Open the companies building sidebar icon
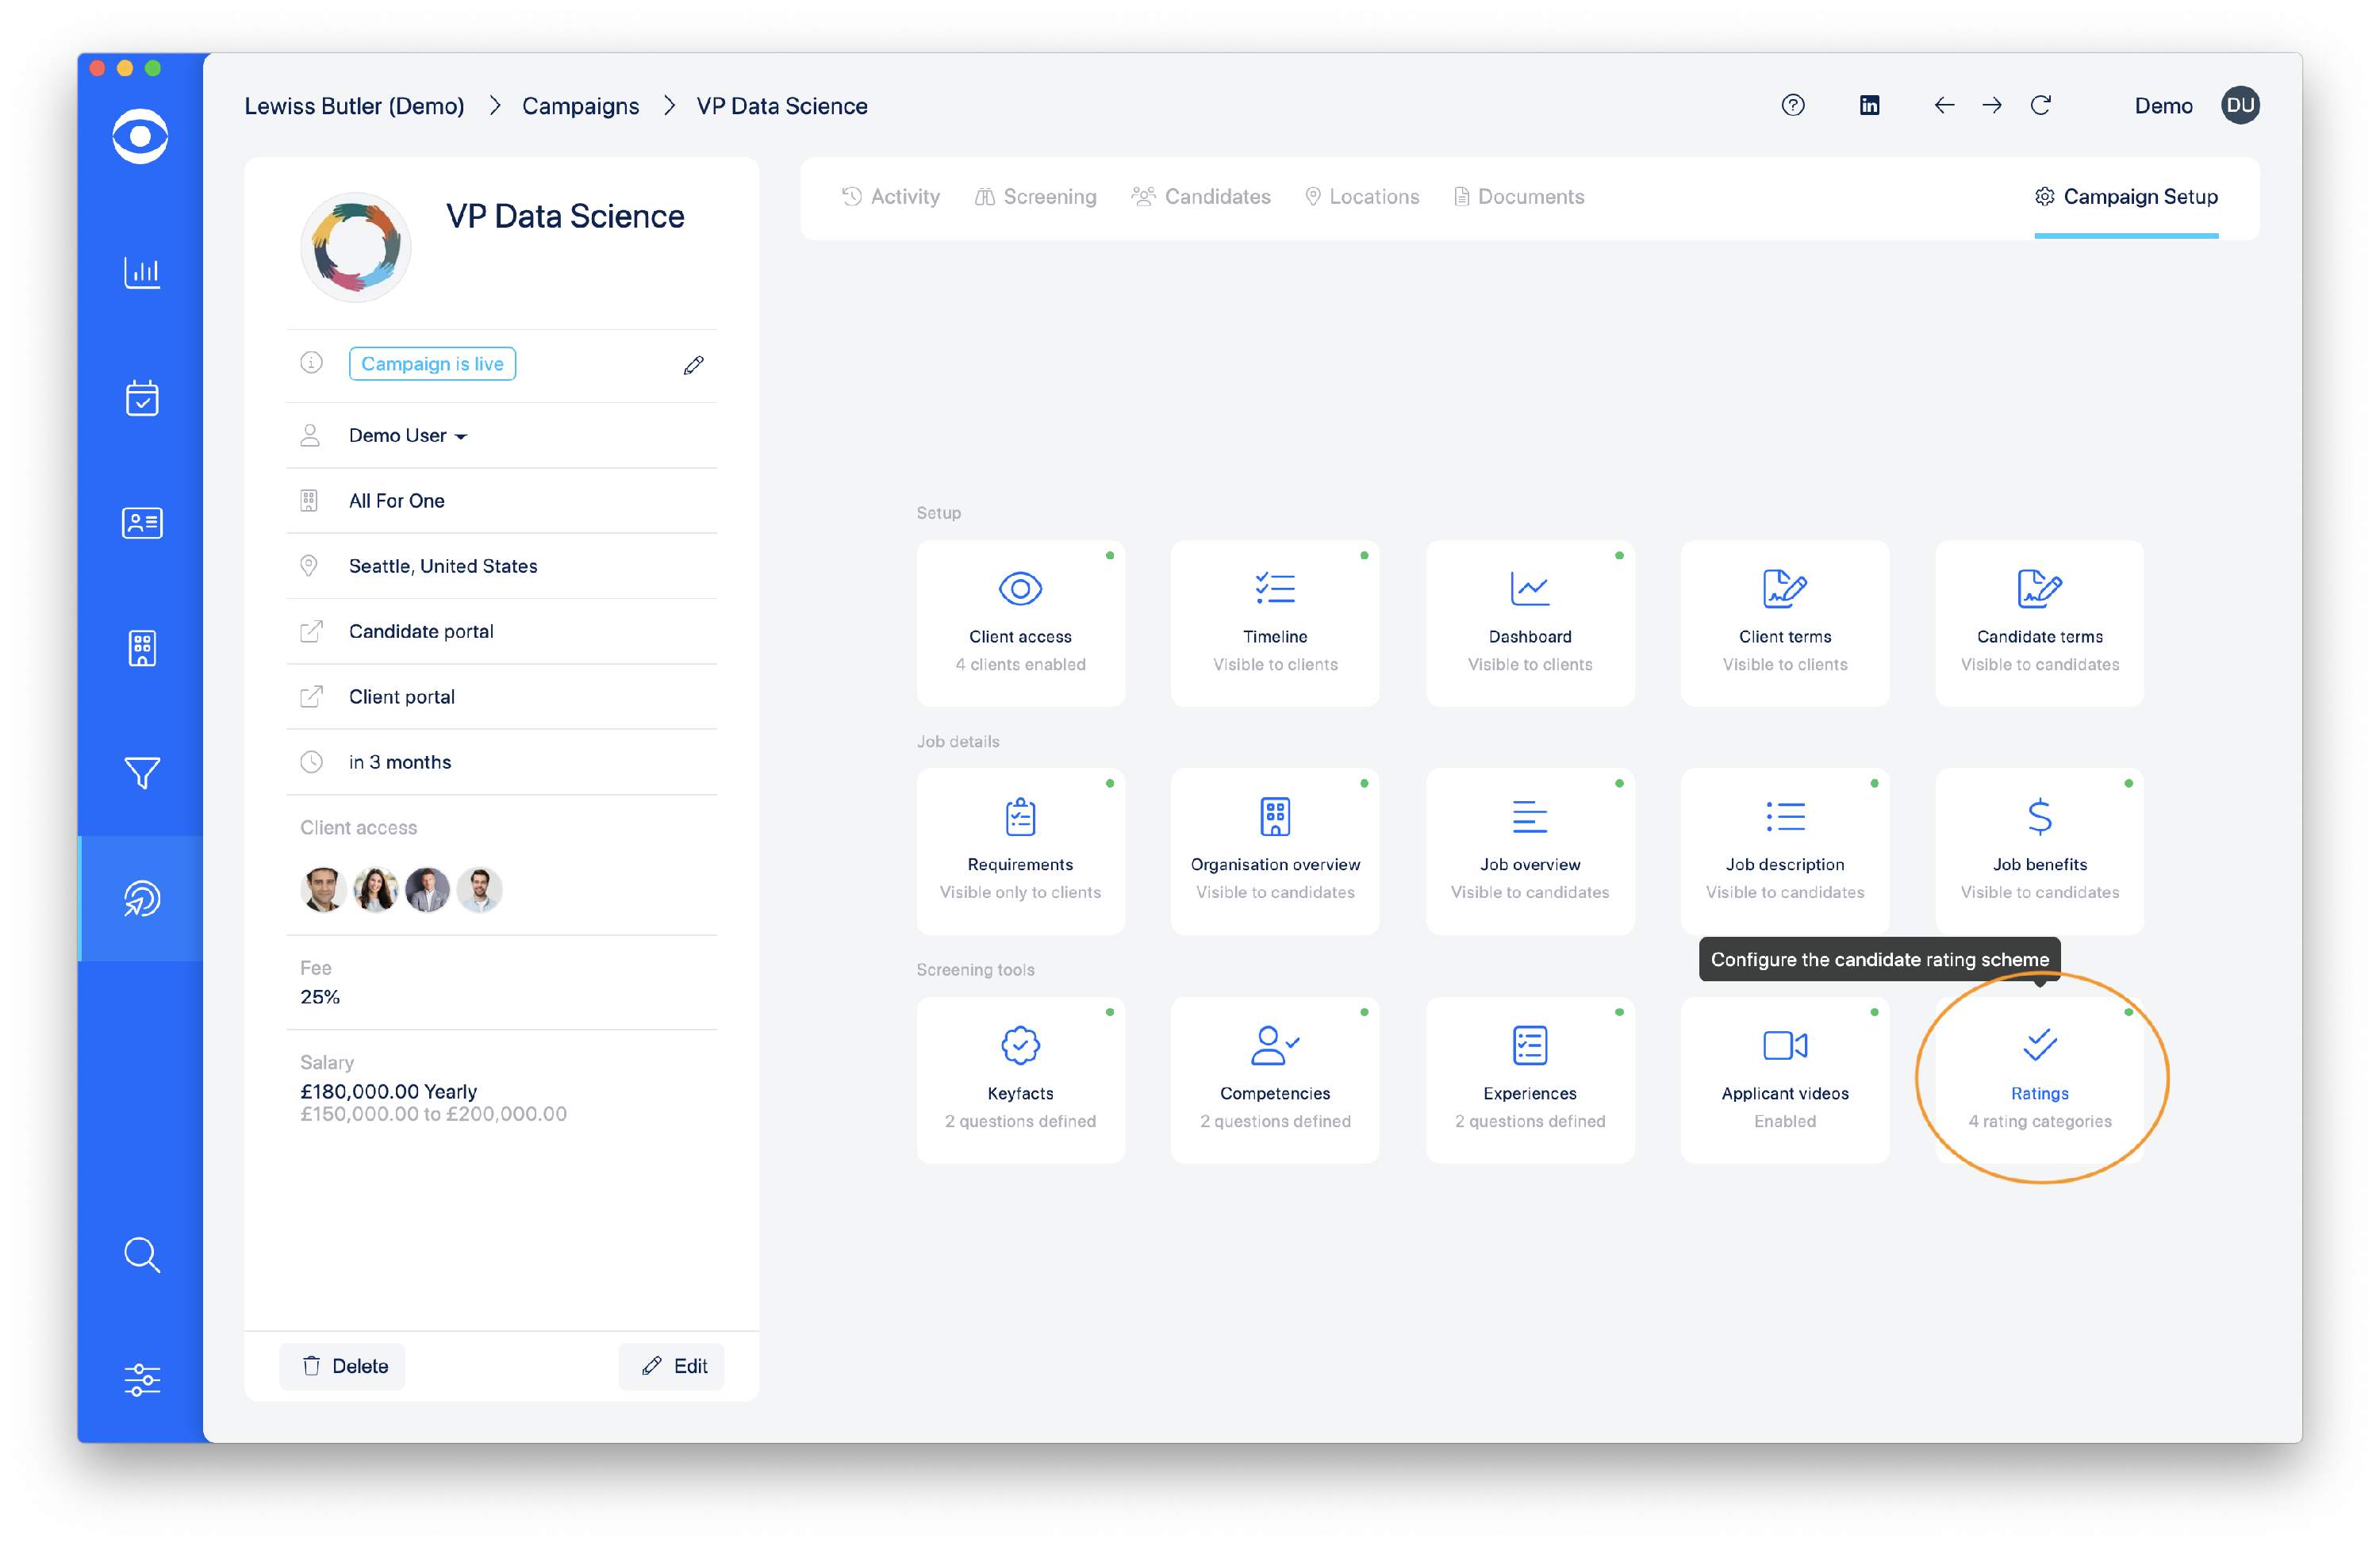2380x1546 pixels. click(x=141, y=648)
